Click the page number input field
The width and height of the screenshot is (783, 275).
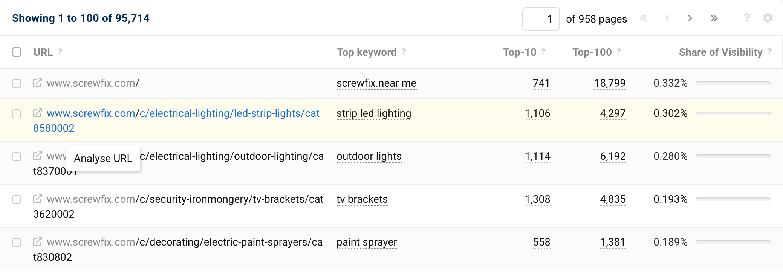(541, 19)
